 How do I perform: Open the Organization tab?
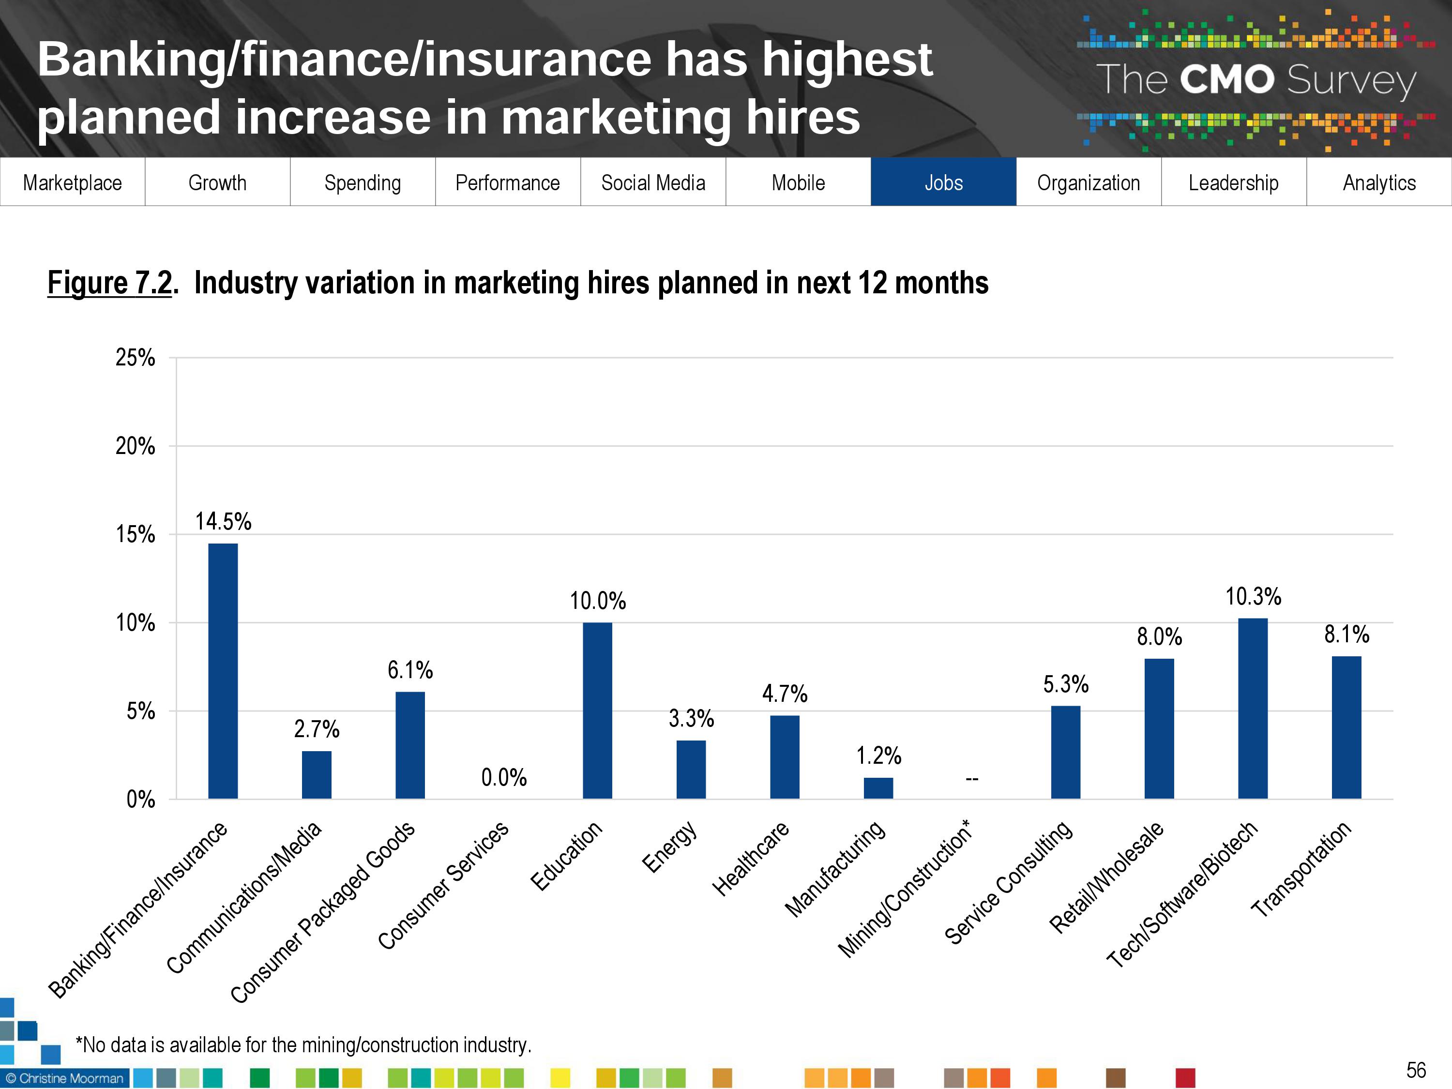(x=1089, y=182)
